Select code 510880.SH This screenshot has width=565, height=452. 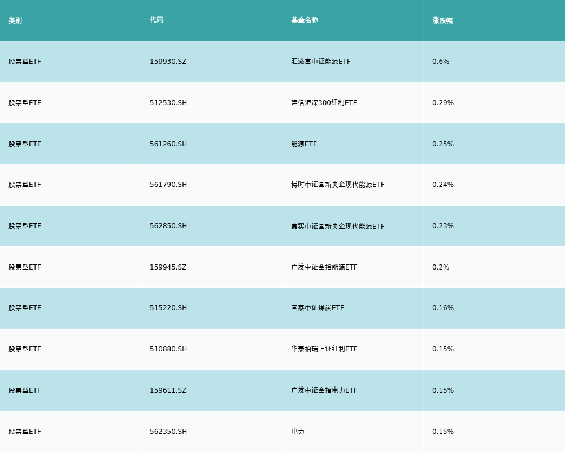pyautogui.click(x=168, y=349)
